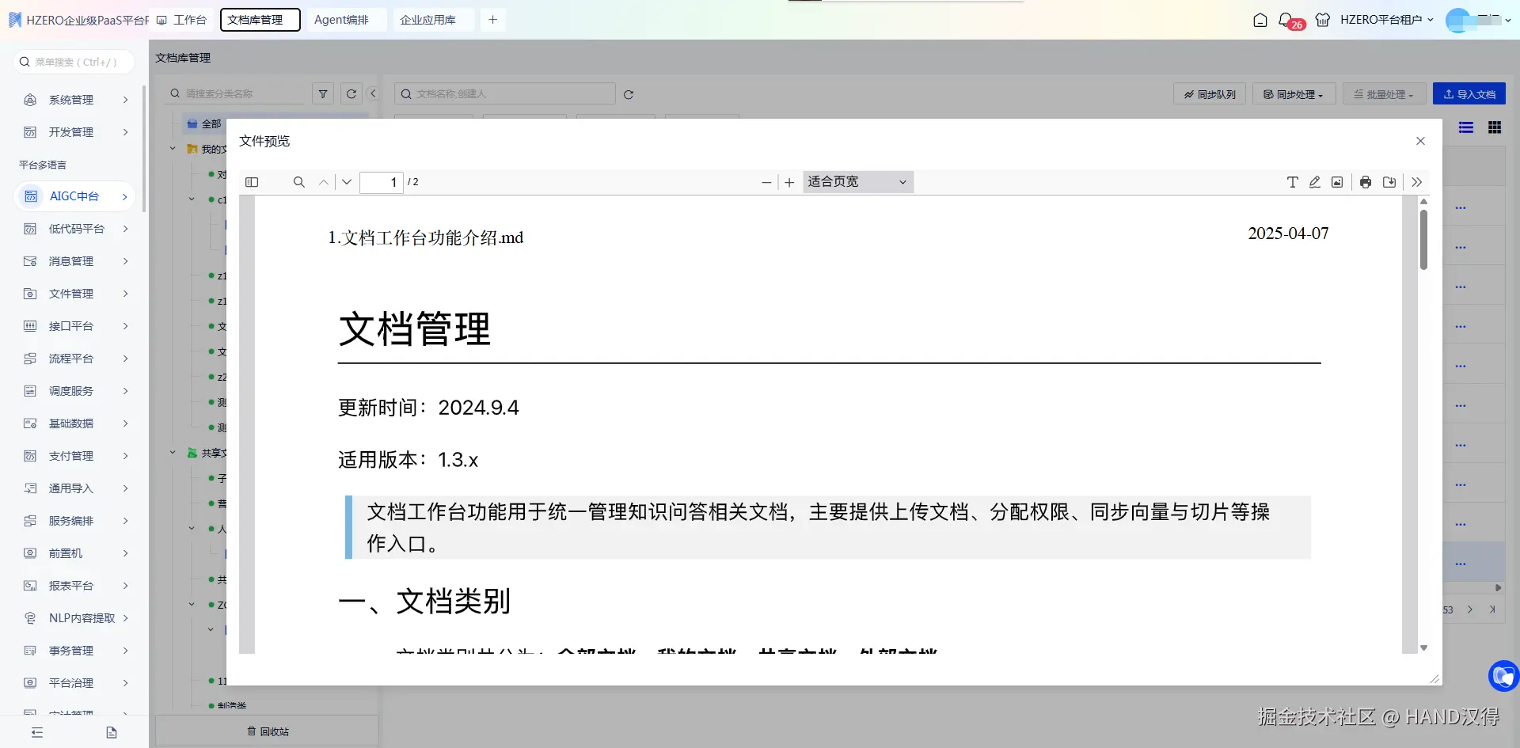Expand the NLP内容提取 menu

click(75, 618)
